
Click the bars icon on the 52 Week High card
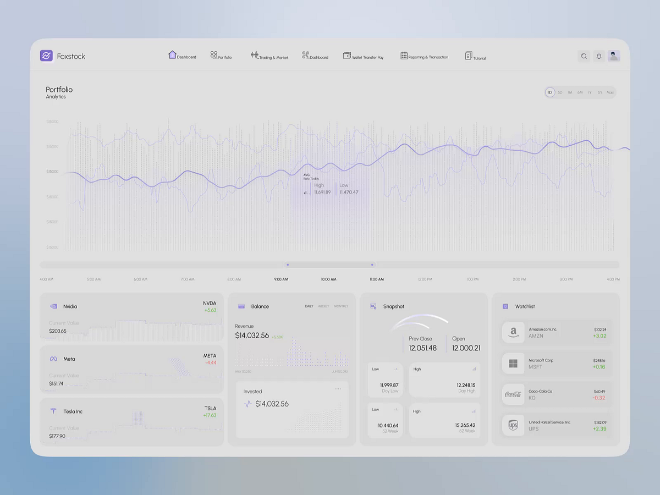(x=474, y=411)
